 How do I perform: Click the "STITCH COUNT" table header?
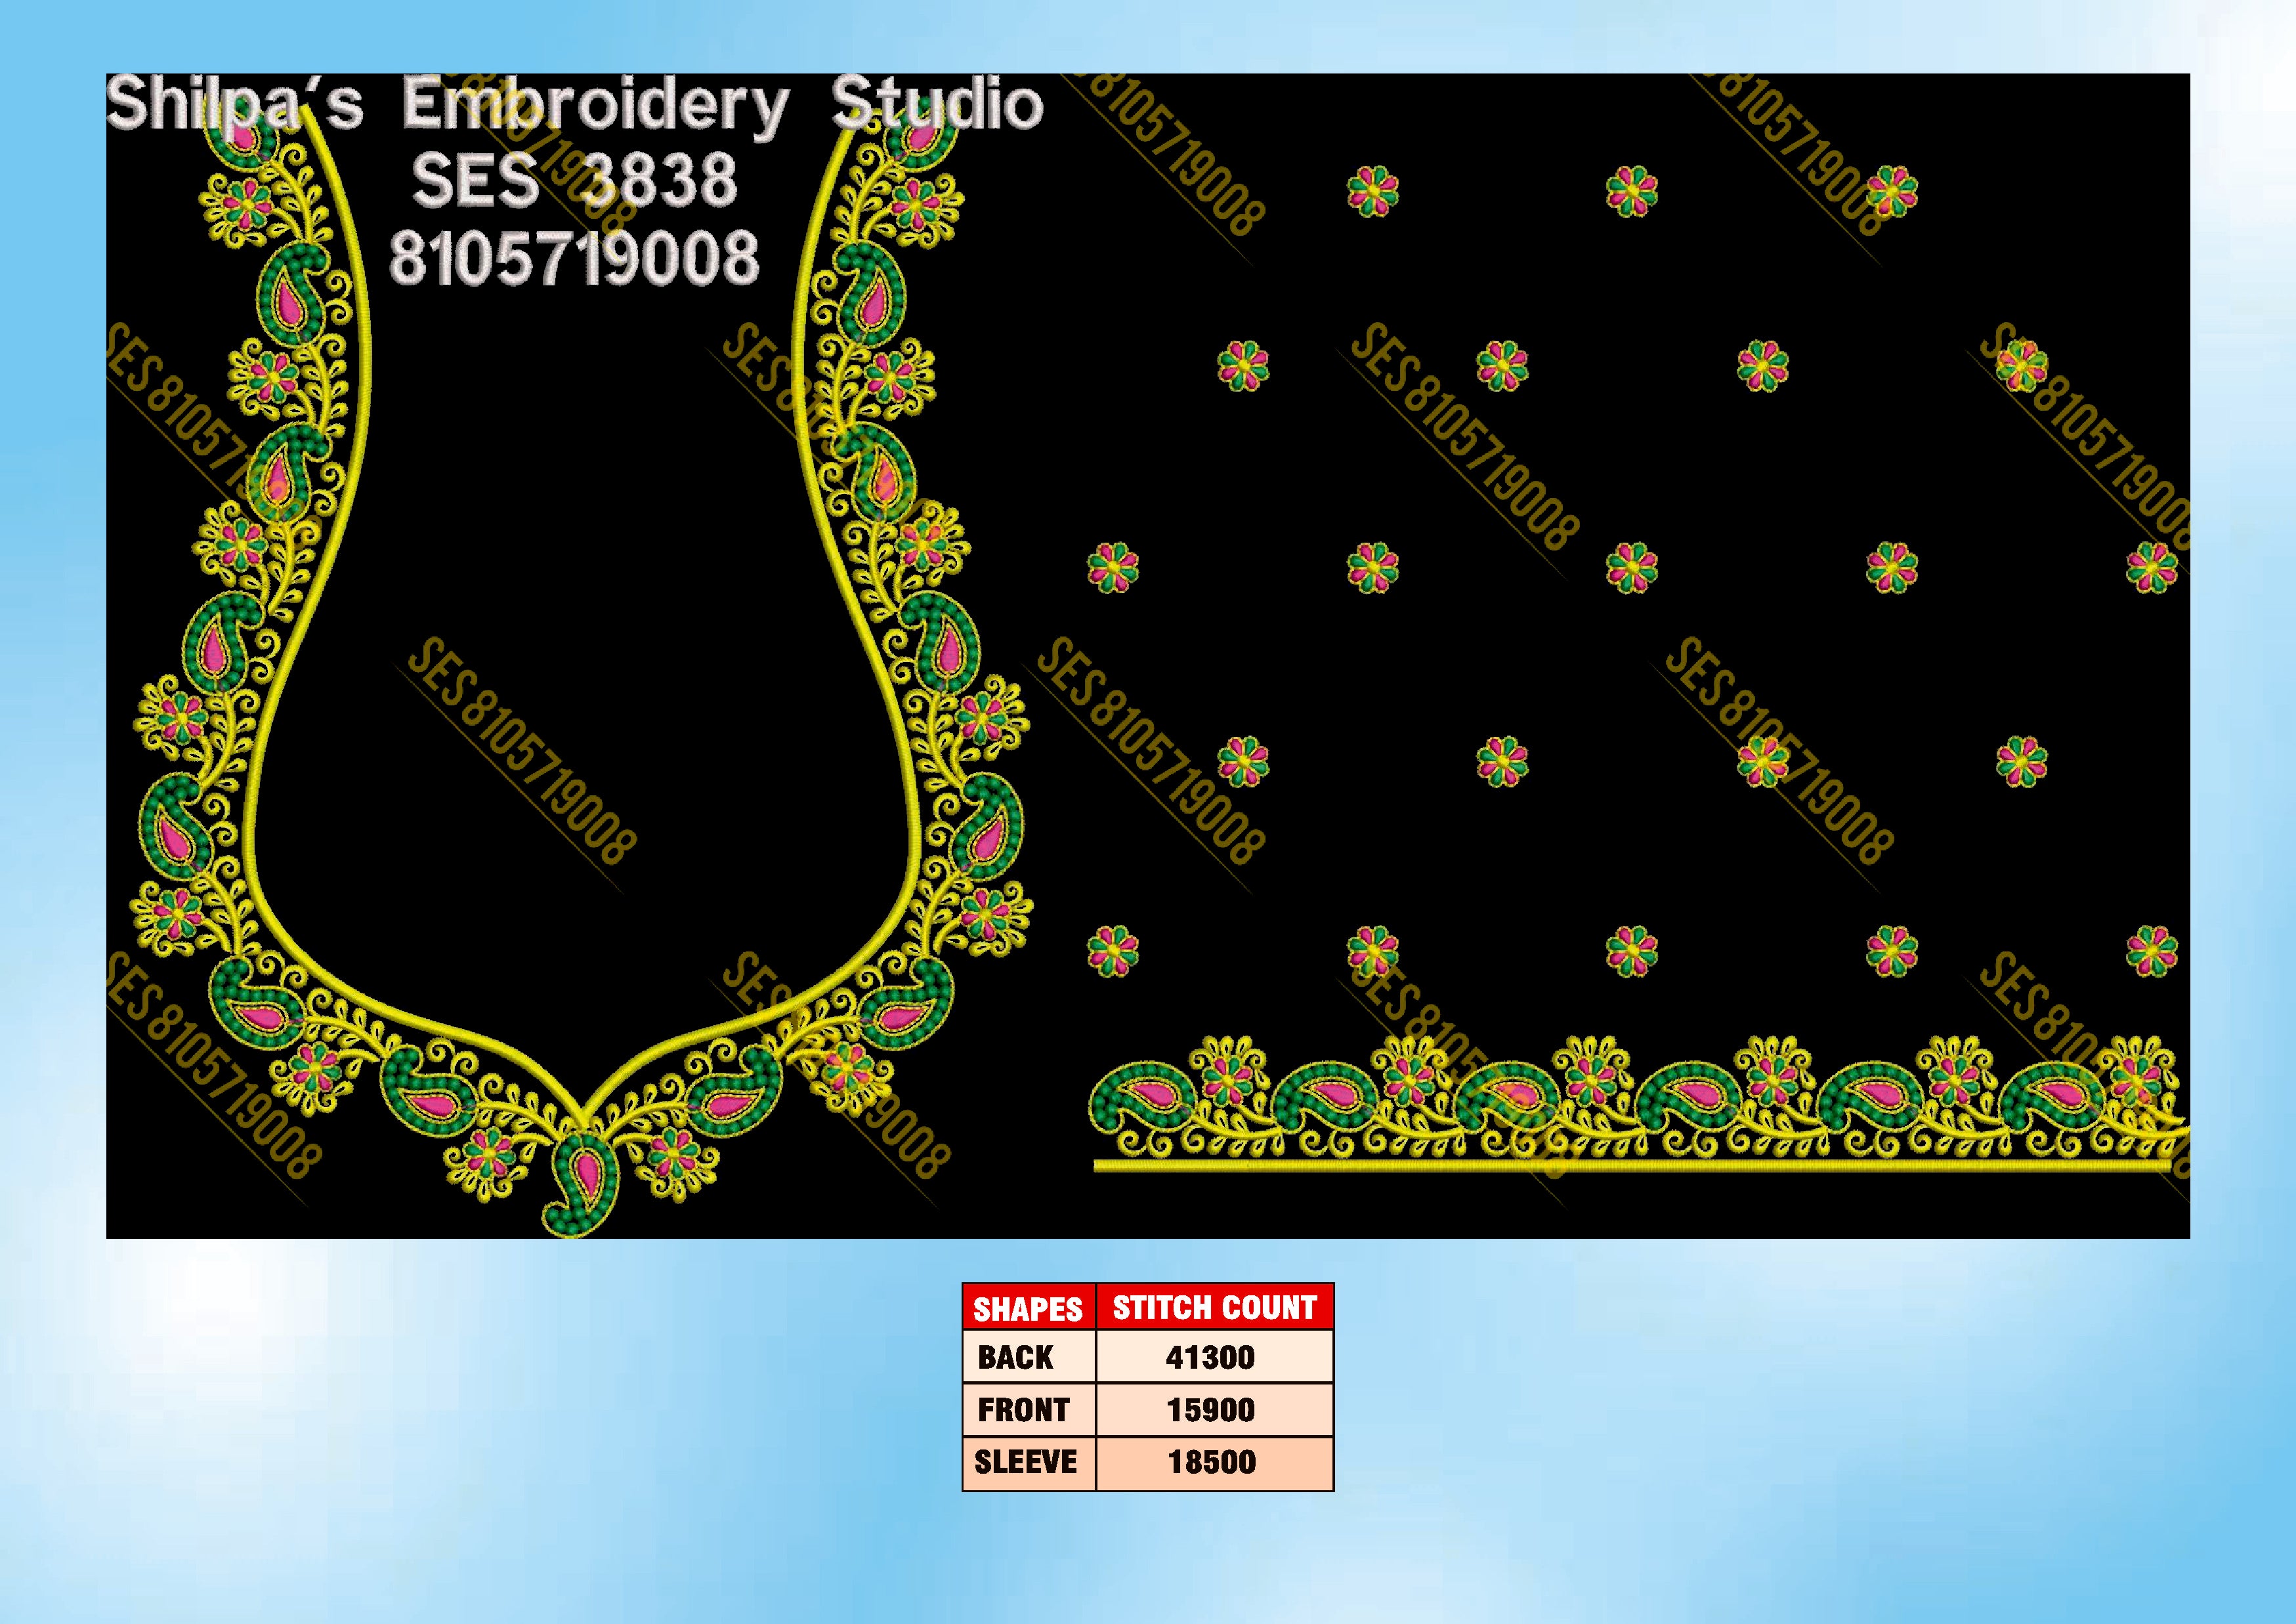click(1214, 1308)
